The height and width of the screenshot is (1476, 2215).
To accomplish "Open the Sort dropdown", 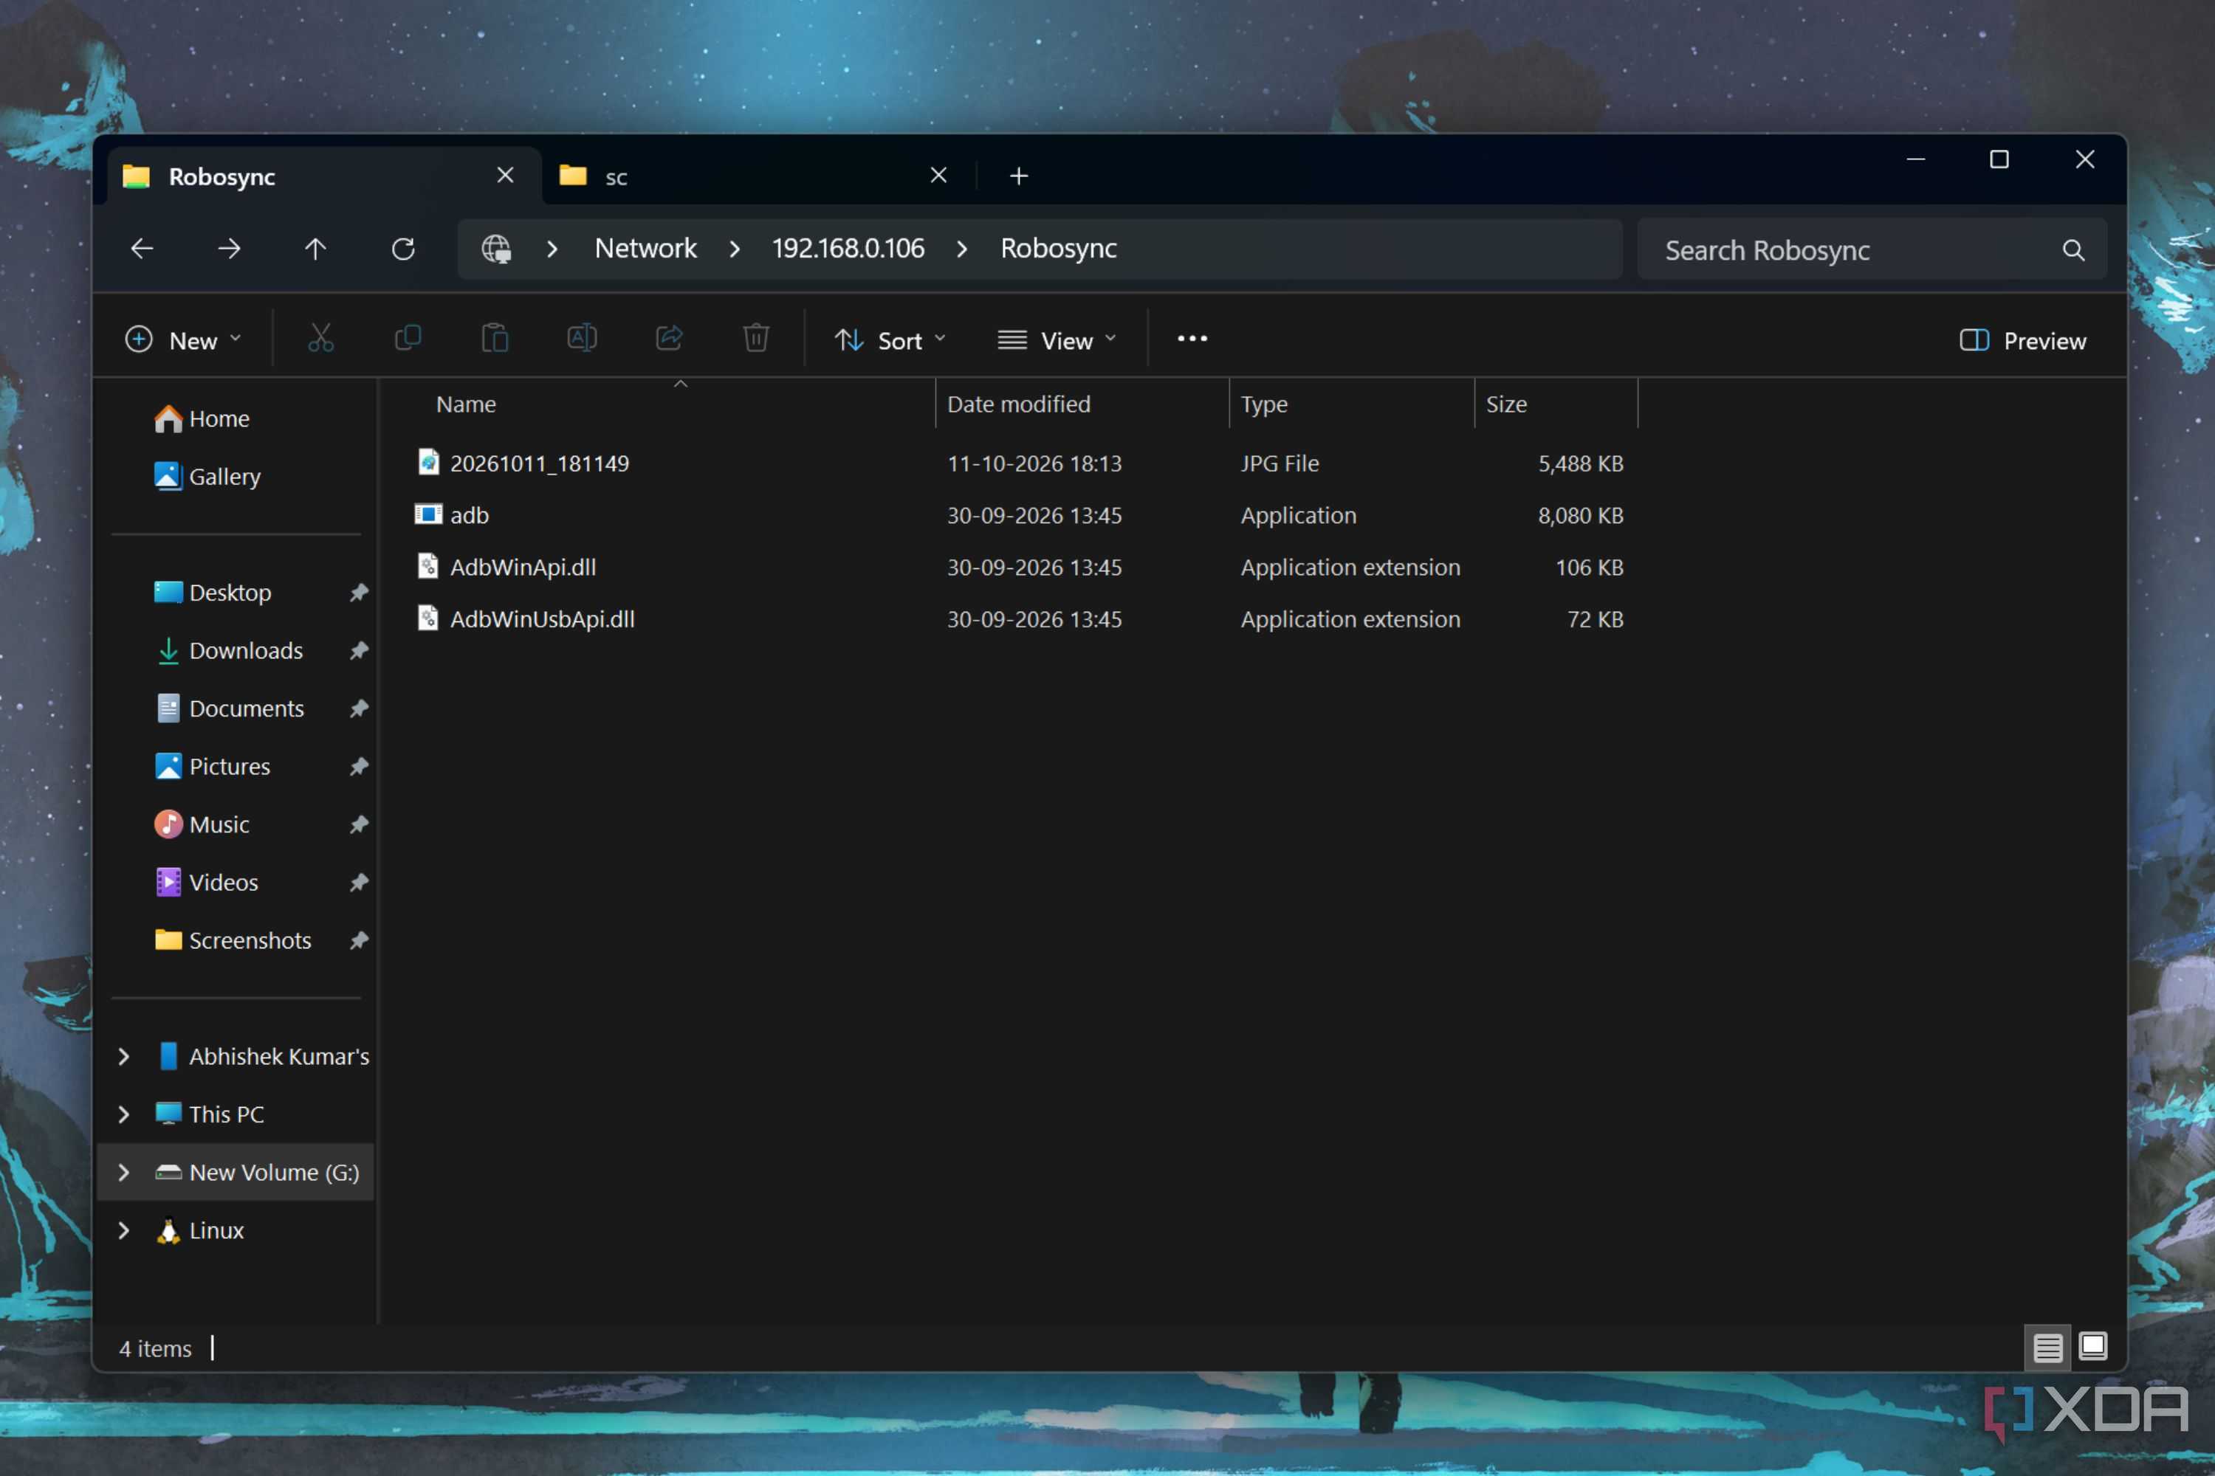I will click(890, 341).
